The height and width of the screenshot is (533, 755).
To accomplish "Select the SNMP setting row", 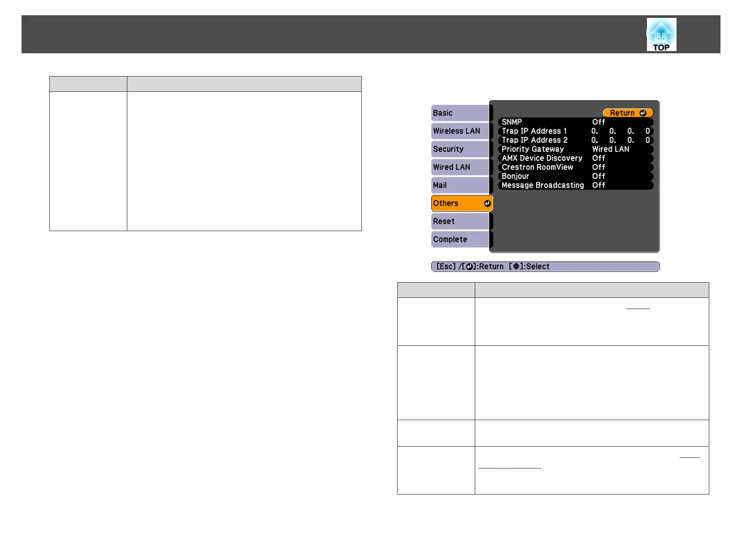I will (576, 122).
